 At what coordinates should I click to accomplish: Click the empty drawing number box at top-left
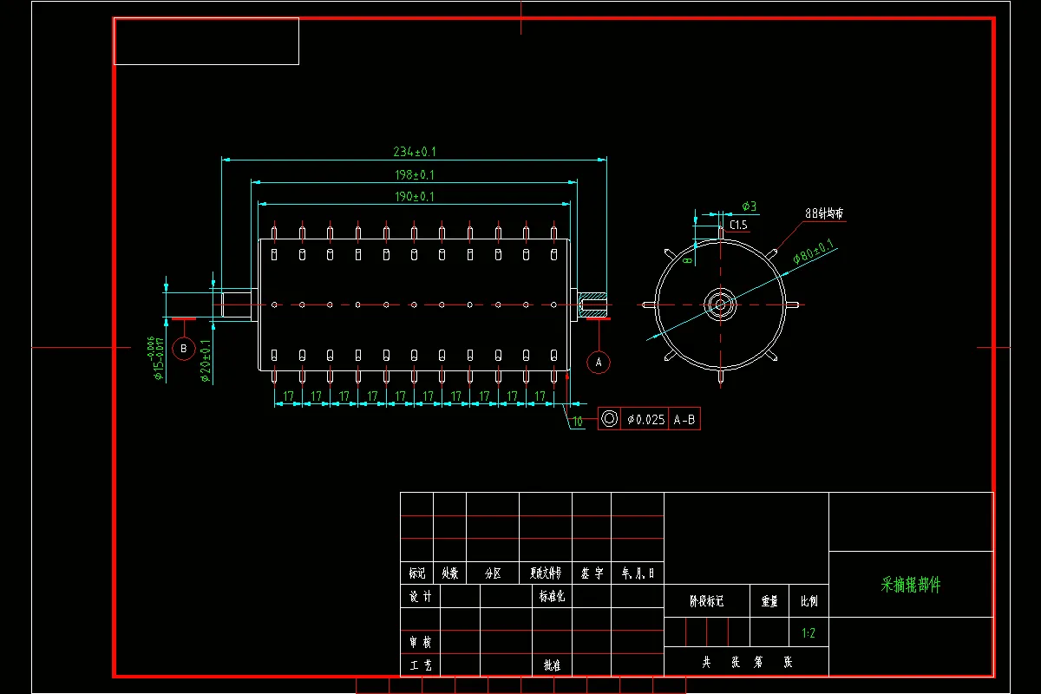(206, 41)
